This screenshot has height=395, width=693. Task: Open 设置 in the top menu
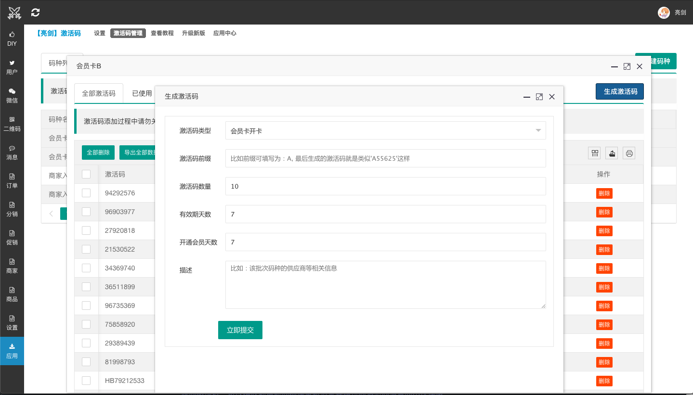[x=100, y=33]
